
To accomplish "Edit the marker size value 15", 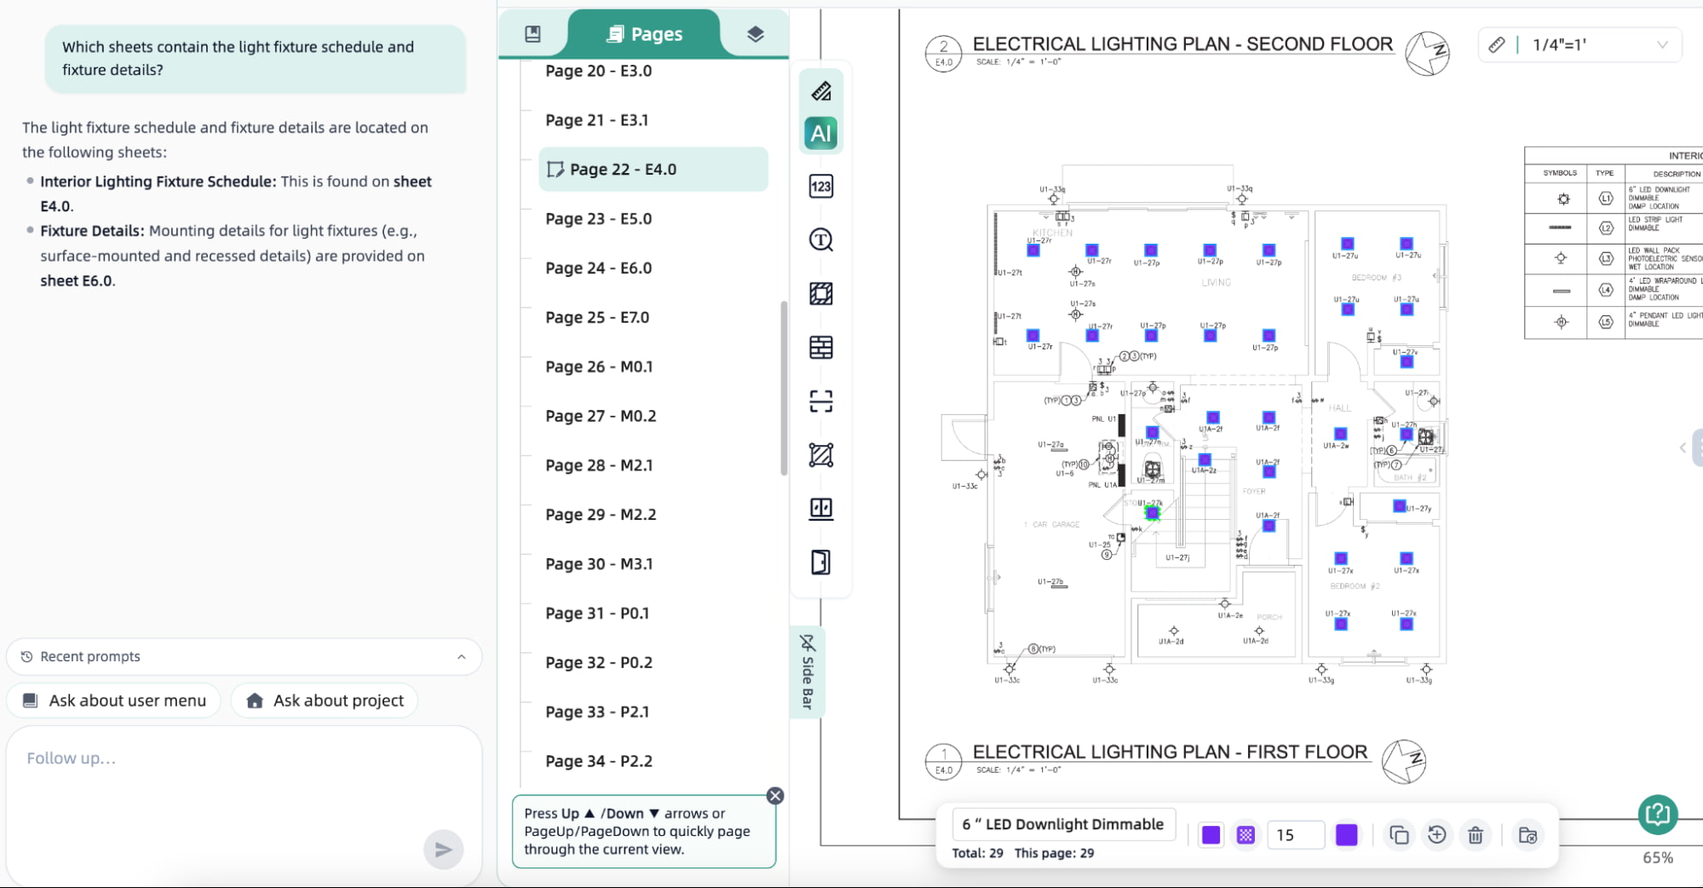I will (x=1296, y=835).
